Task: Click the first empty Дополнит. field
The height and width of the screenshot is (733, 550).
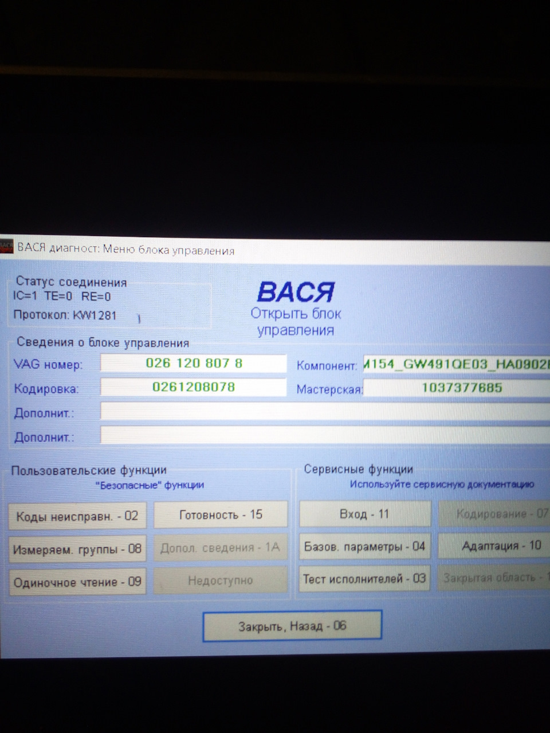Action: pyautogui.click(x=325, y=412)
